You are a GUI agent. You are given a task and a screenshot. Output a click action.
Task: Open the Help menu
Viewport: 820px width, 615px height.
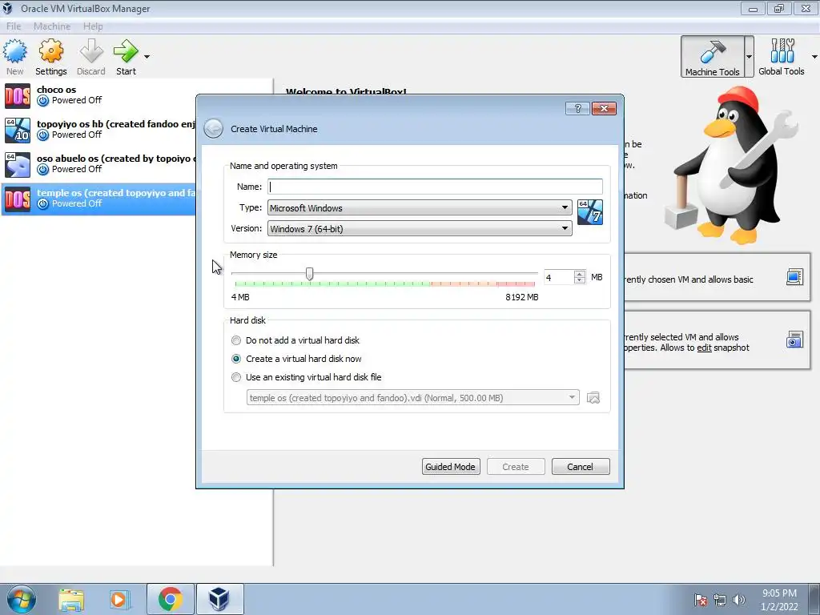[x=93, y=26]
